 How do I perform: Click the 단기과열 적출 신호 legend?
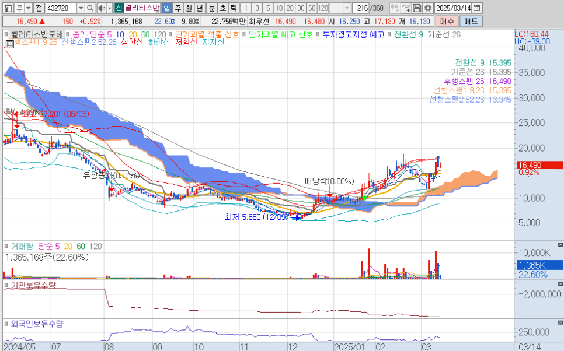point(207,34)
